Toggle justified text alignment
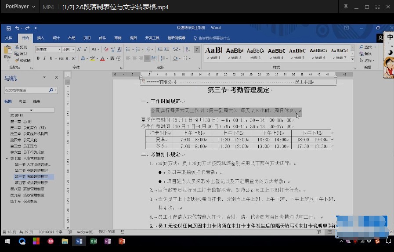The width and height of the screenshot is (394, 252). [147, 58]
